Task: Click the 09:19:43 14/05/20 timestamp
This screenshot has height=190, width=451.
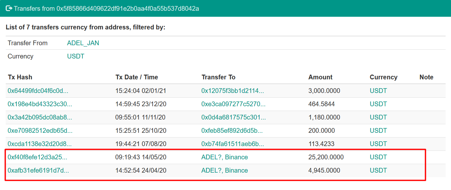Action: click(141, 157)
